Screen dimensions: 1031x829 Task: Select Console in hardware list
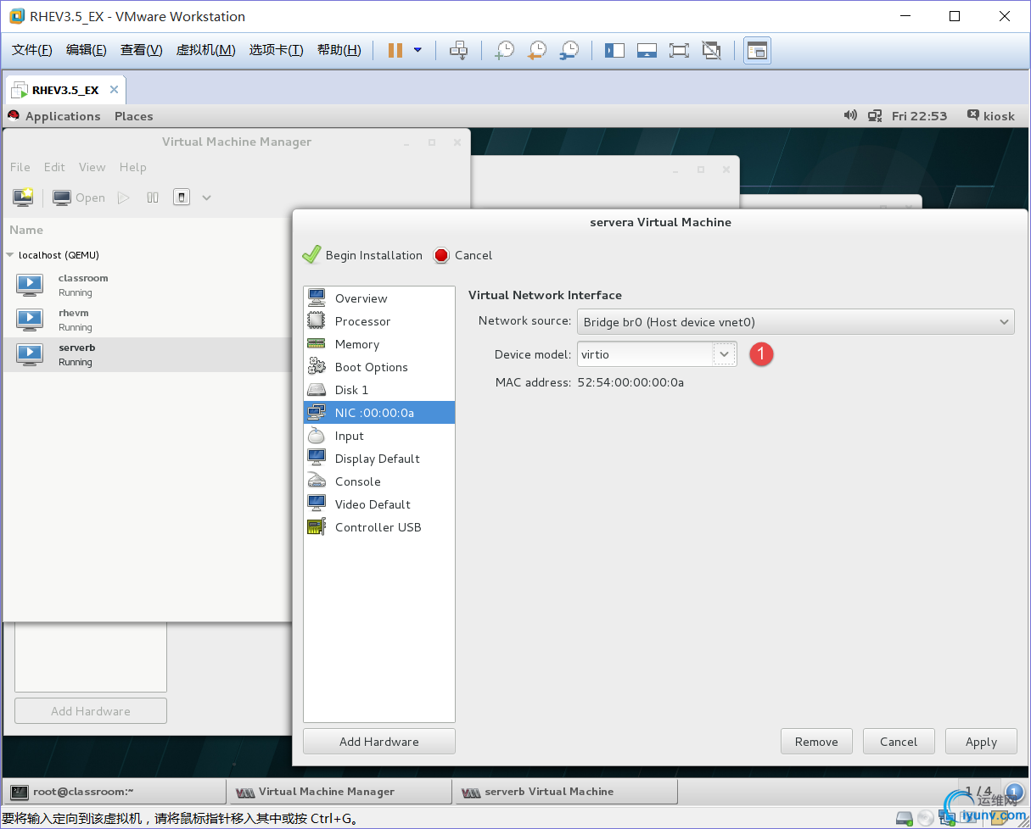tap(379, 481)
